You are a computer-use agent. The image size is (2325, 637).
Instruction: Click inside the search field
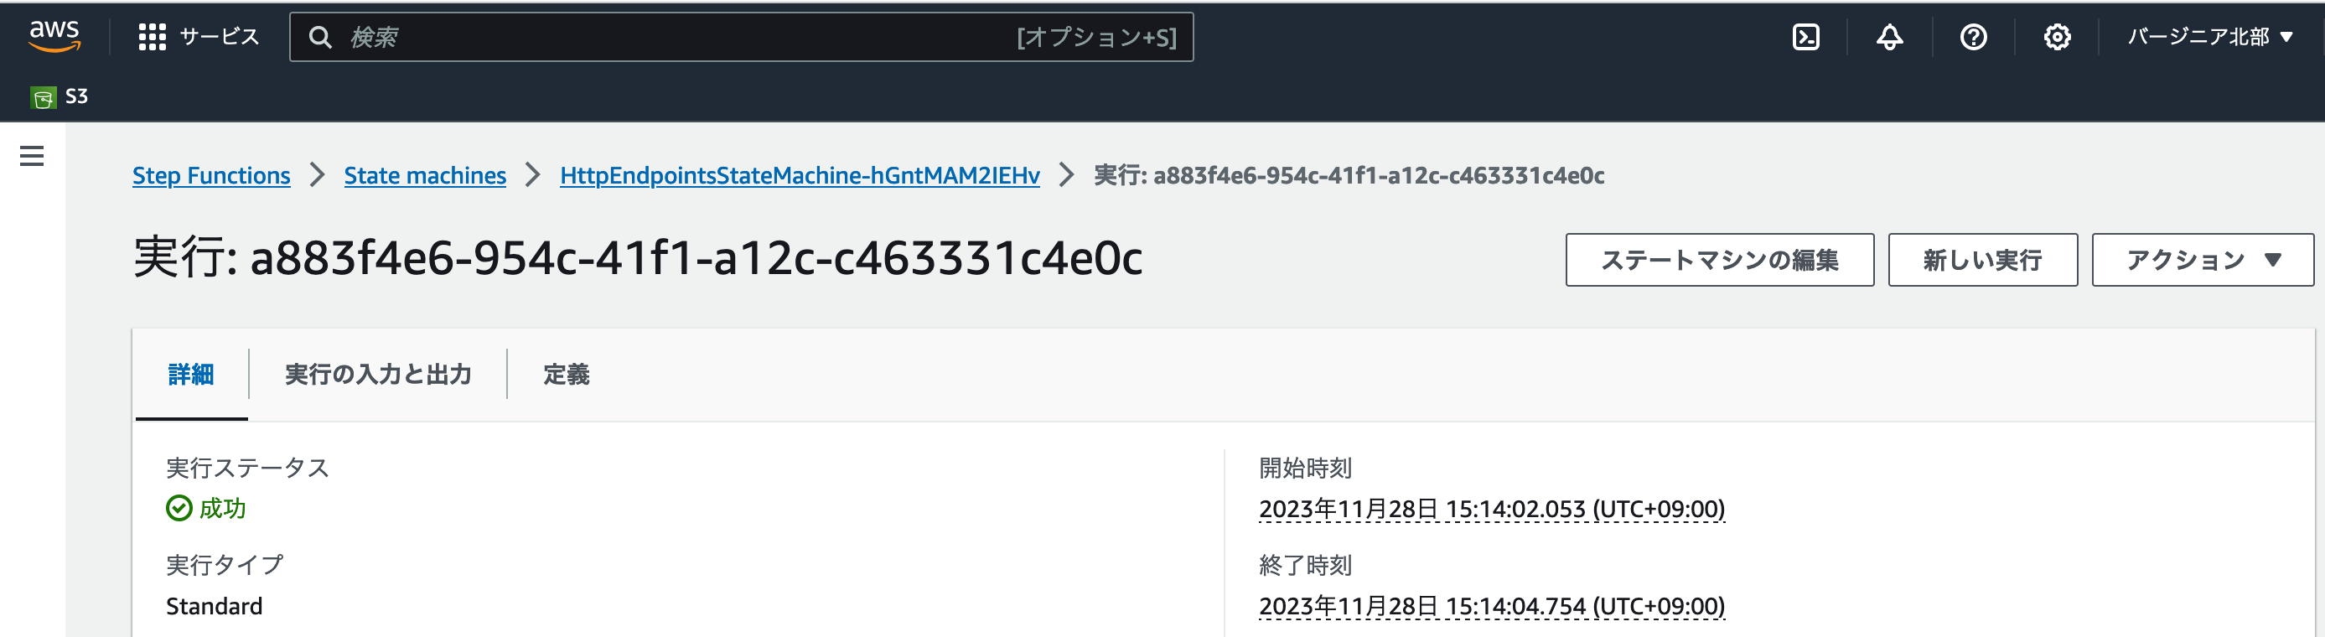click(x=632, y=37)
